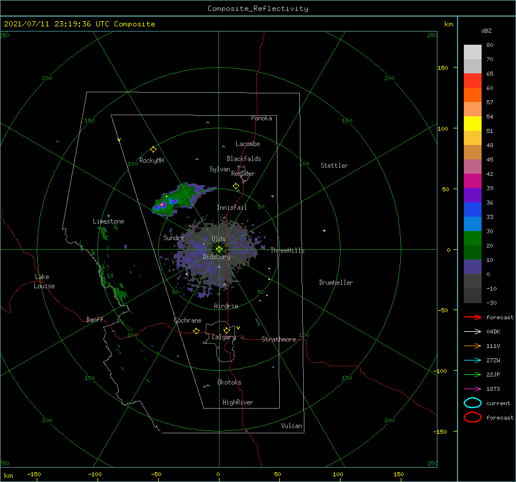The width and height of the screenshot is (516, 482).
Task: Pick the light gray swatch at 80 dBZ
Action: (472, 52)
